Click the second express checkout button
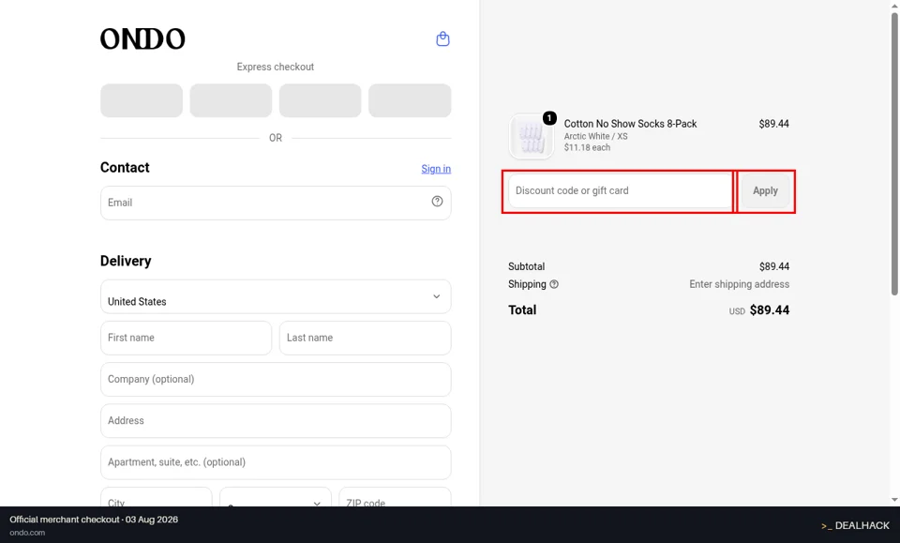 coord(231,100)
